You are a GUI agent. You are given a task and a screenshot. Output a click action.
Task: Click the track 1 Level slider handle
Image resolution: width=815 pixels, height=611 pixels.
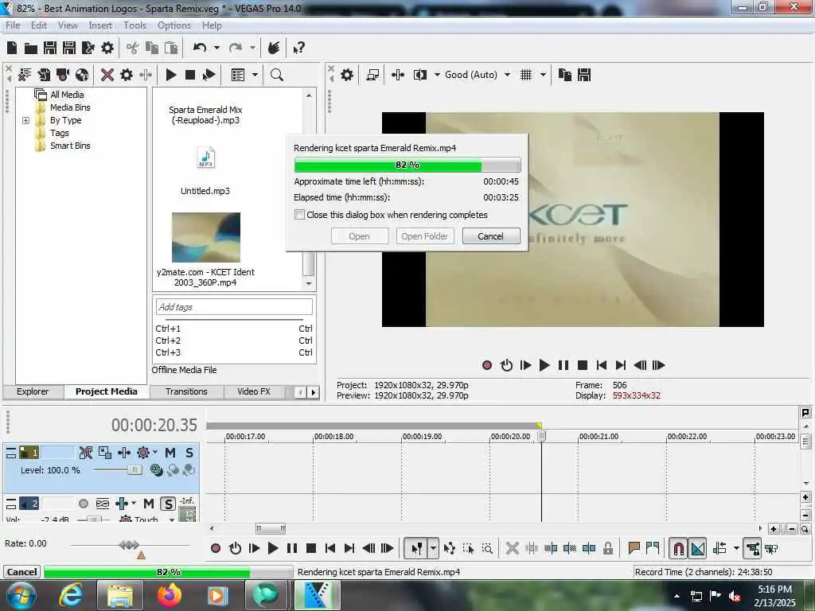click(x=134, y=470)
